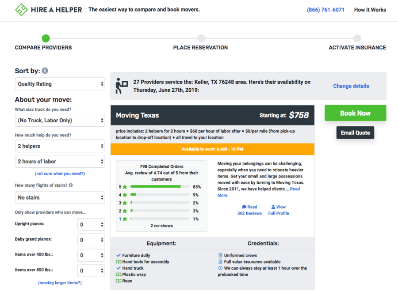The height and width of the screenshot is (294, 398).
Task: Click document icon next to Uniformed crews
Action: coord(220,255)
